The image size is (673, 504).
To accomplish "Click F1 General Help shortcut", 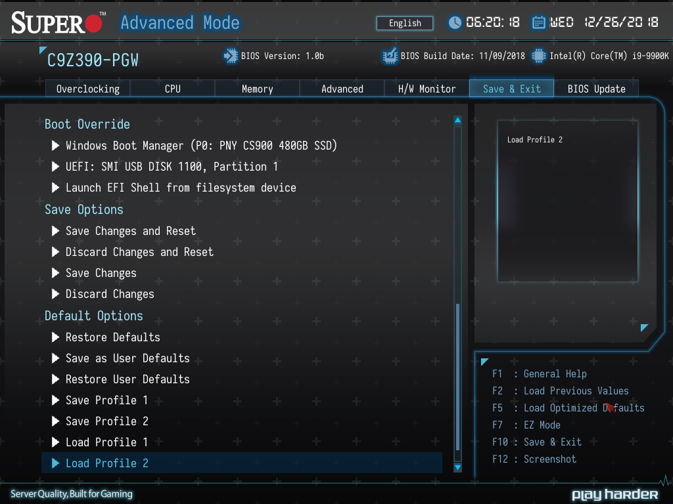I will click(x=540, y=373).
